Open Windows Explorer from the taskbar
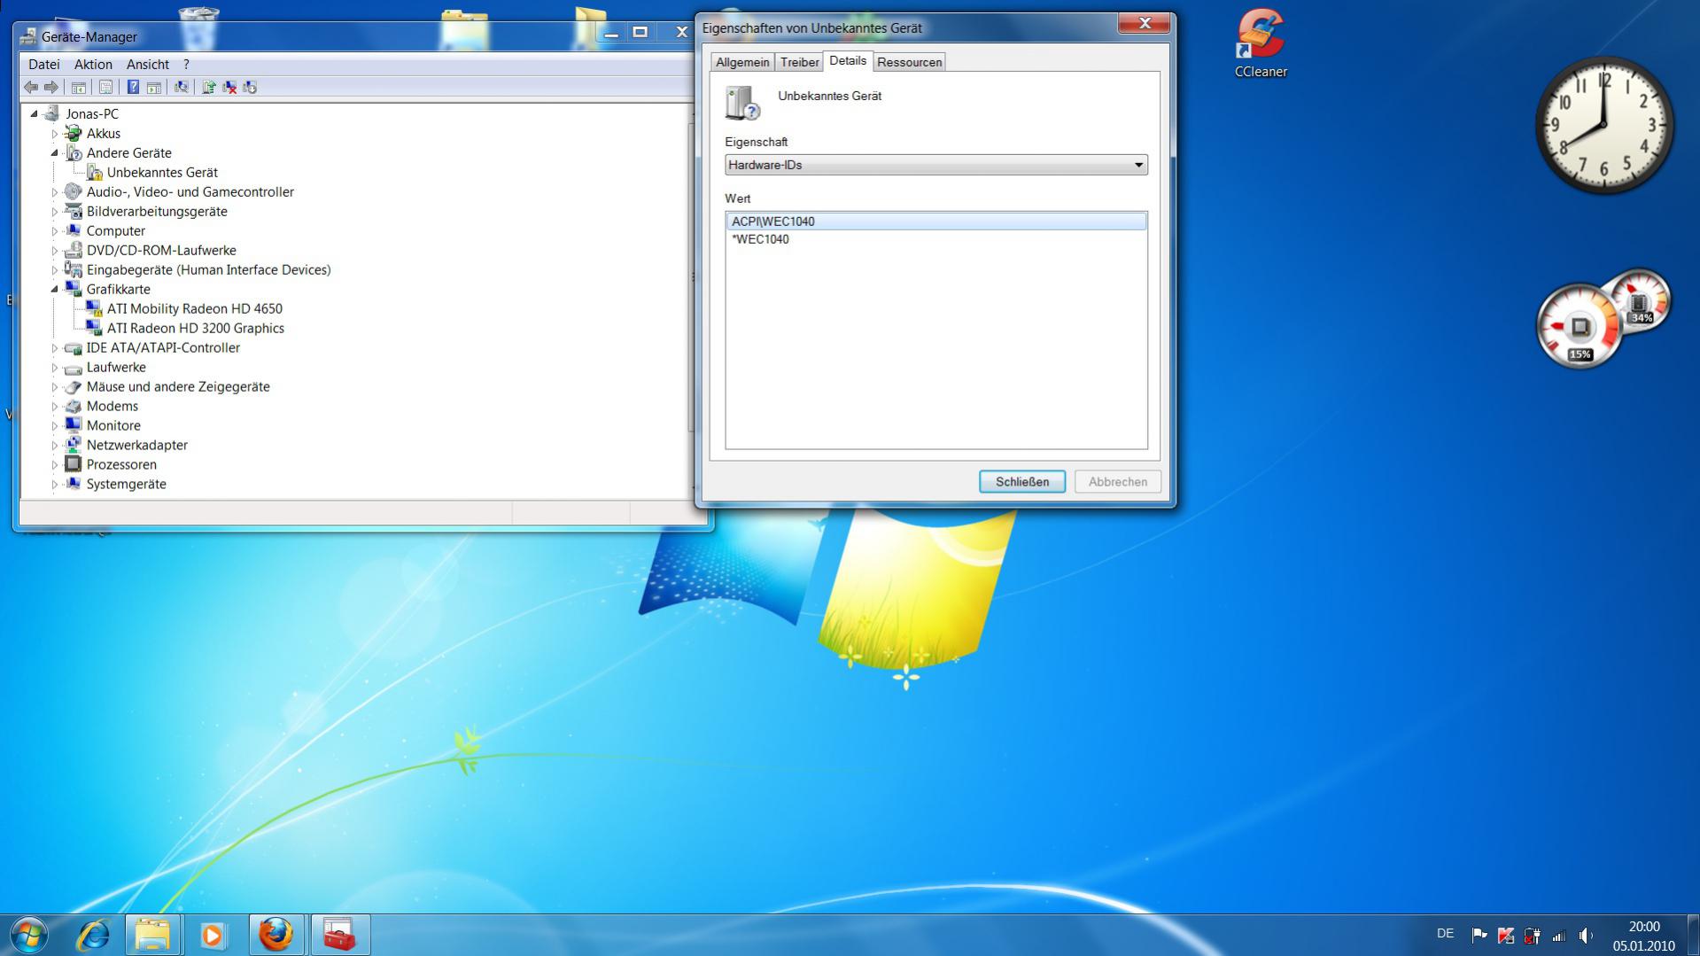 tap(152, 935)
